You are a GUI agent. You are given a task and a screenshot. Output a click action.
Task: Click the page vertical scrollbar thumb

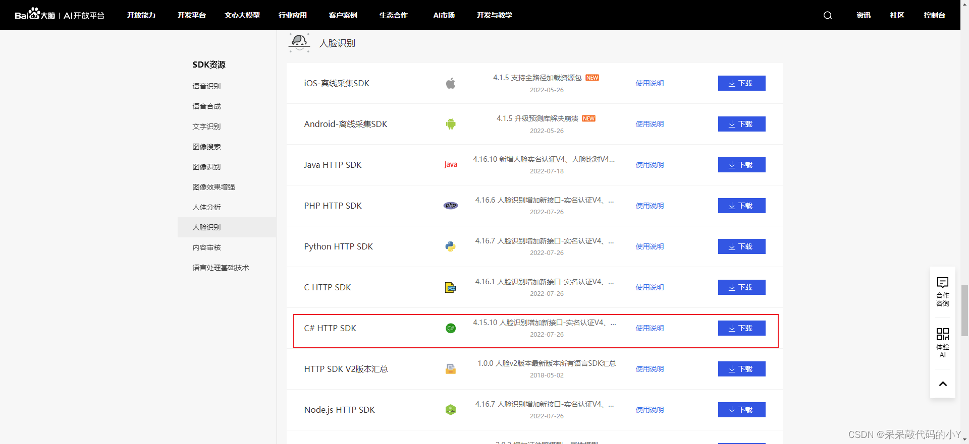(x=964, y=310)
